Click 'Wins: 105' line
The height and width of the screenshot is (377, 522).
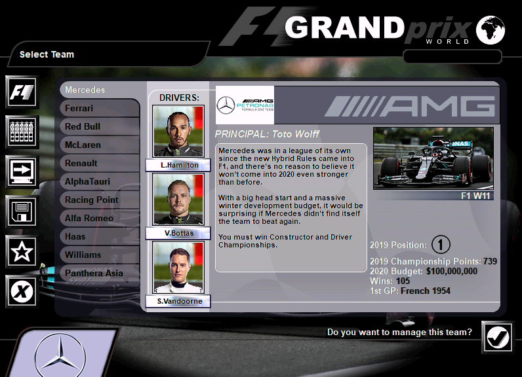(390, 281)
